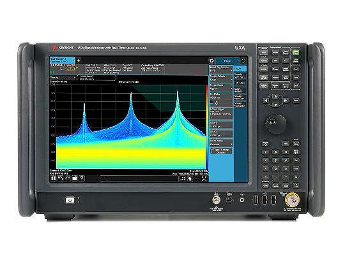Push the green Mode Preset key
The width and height of the screenshot is (345, 258).
tap(296, 52)
